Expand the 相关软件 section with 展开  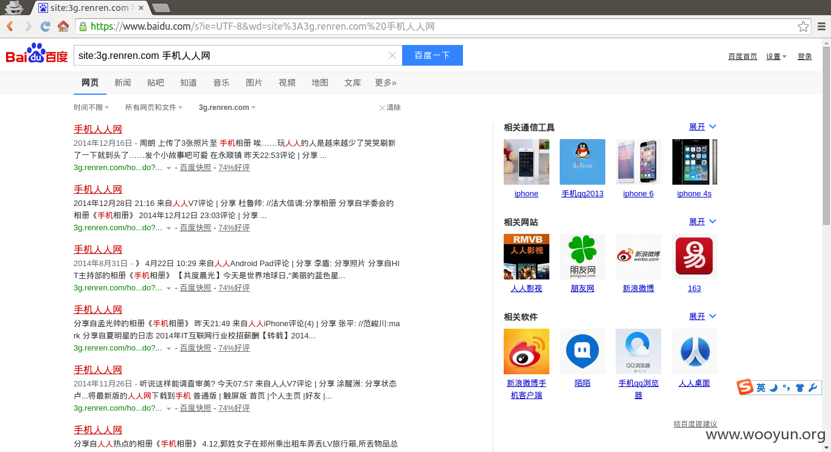click(703, 317)
